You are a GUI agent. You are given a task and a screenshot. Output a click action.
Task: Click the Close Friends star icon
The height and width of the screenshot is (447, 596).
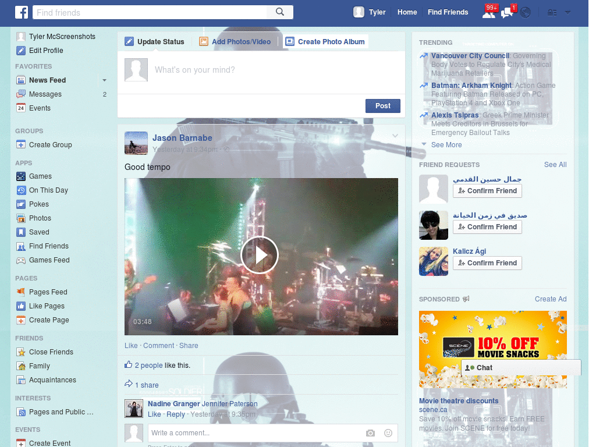coord(21,352)
